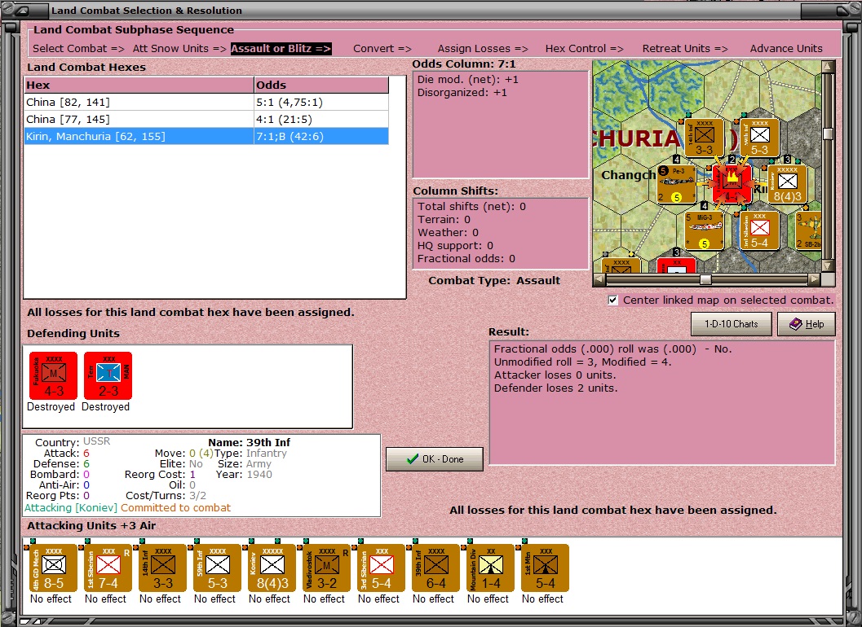Click the SB-2b bomber counter on the map
This screenshot has height=627, width=862.
pyautogui.click(x=809, y=230)
